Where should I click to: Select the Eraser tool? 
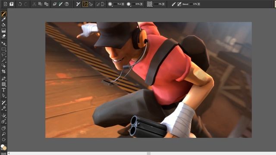3,36
